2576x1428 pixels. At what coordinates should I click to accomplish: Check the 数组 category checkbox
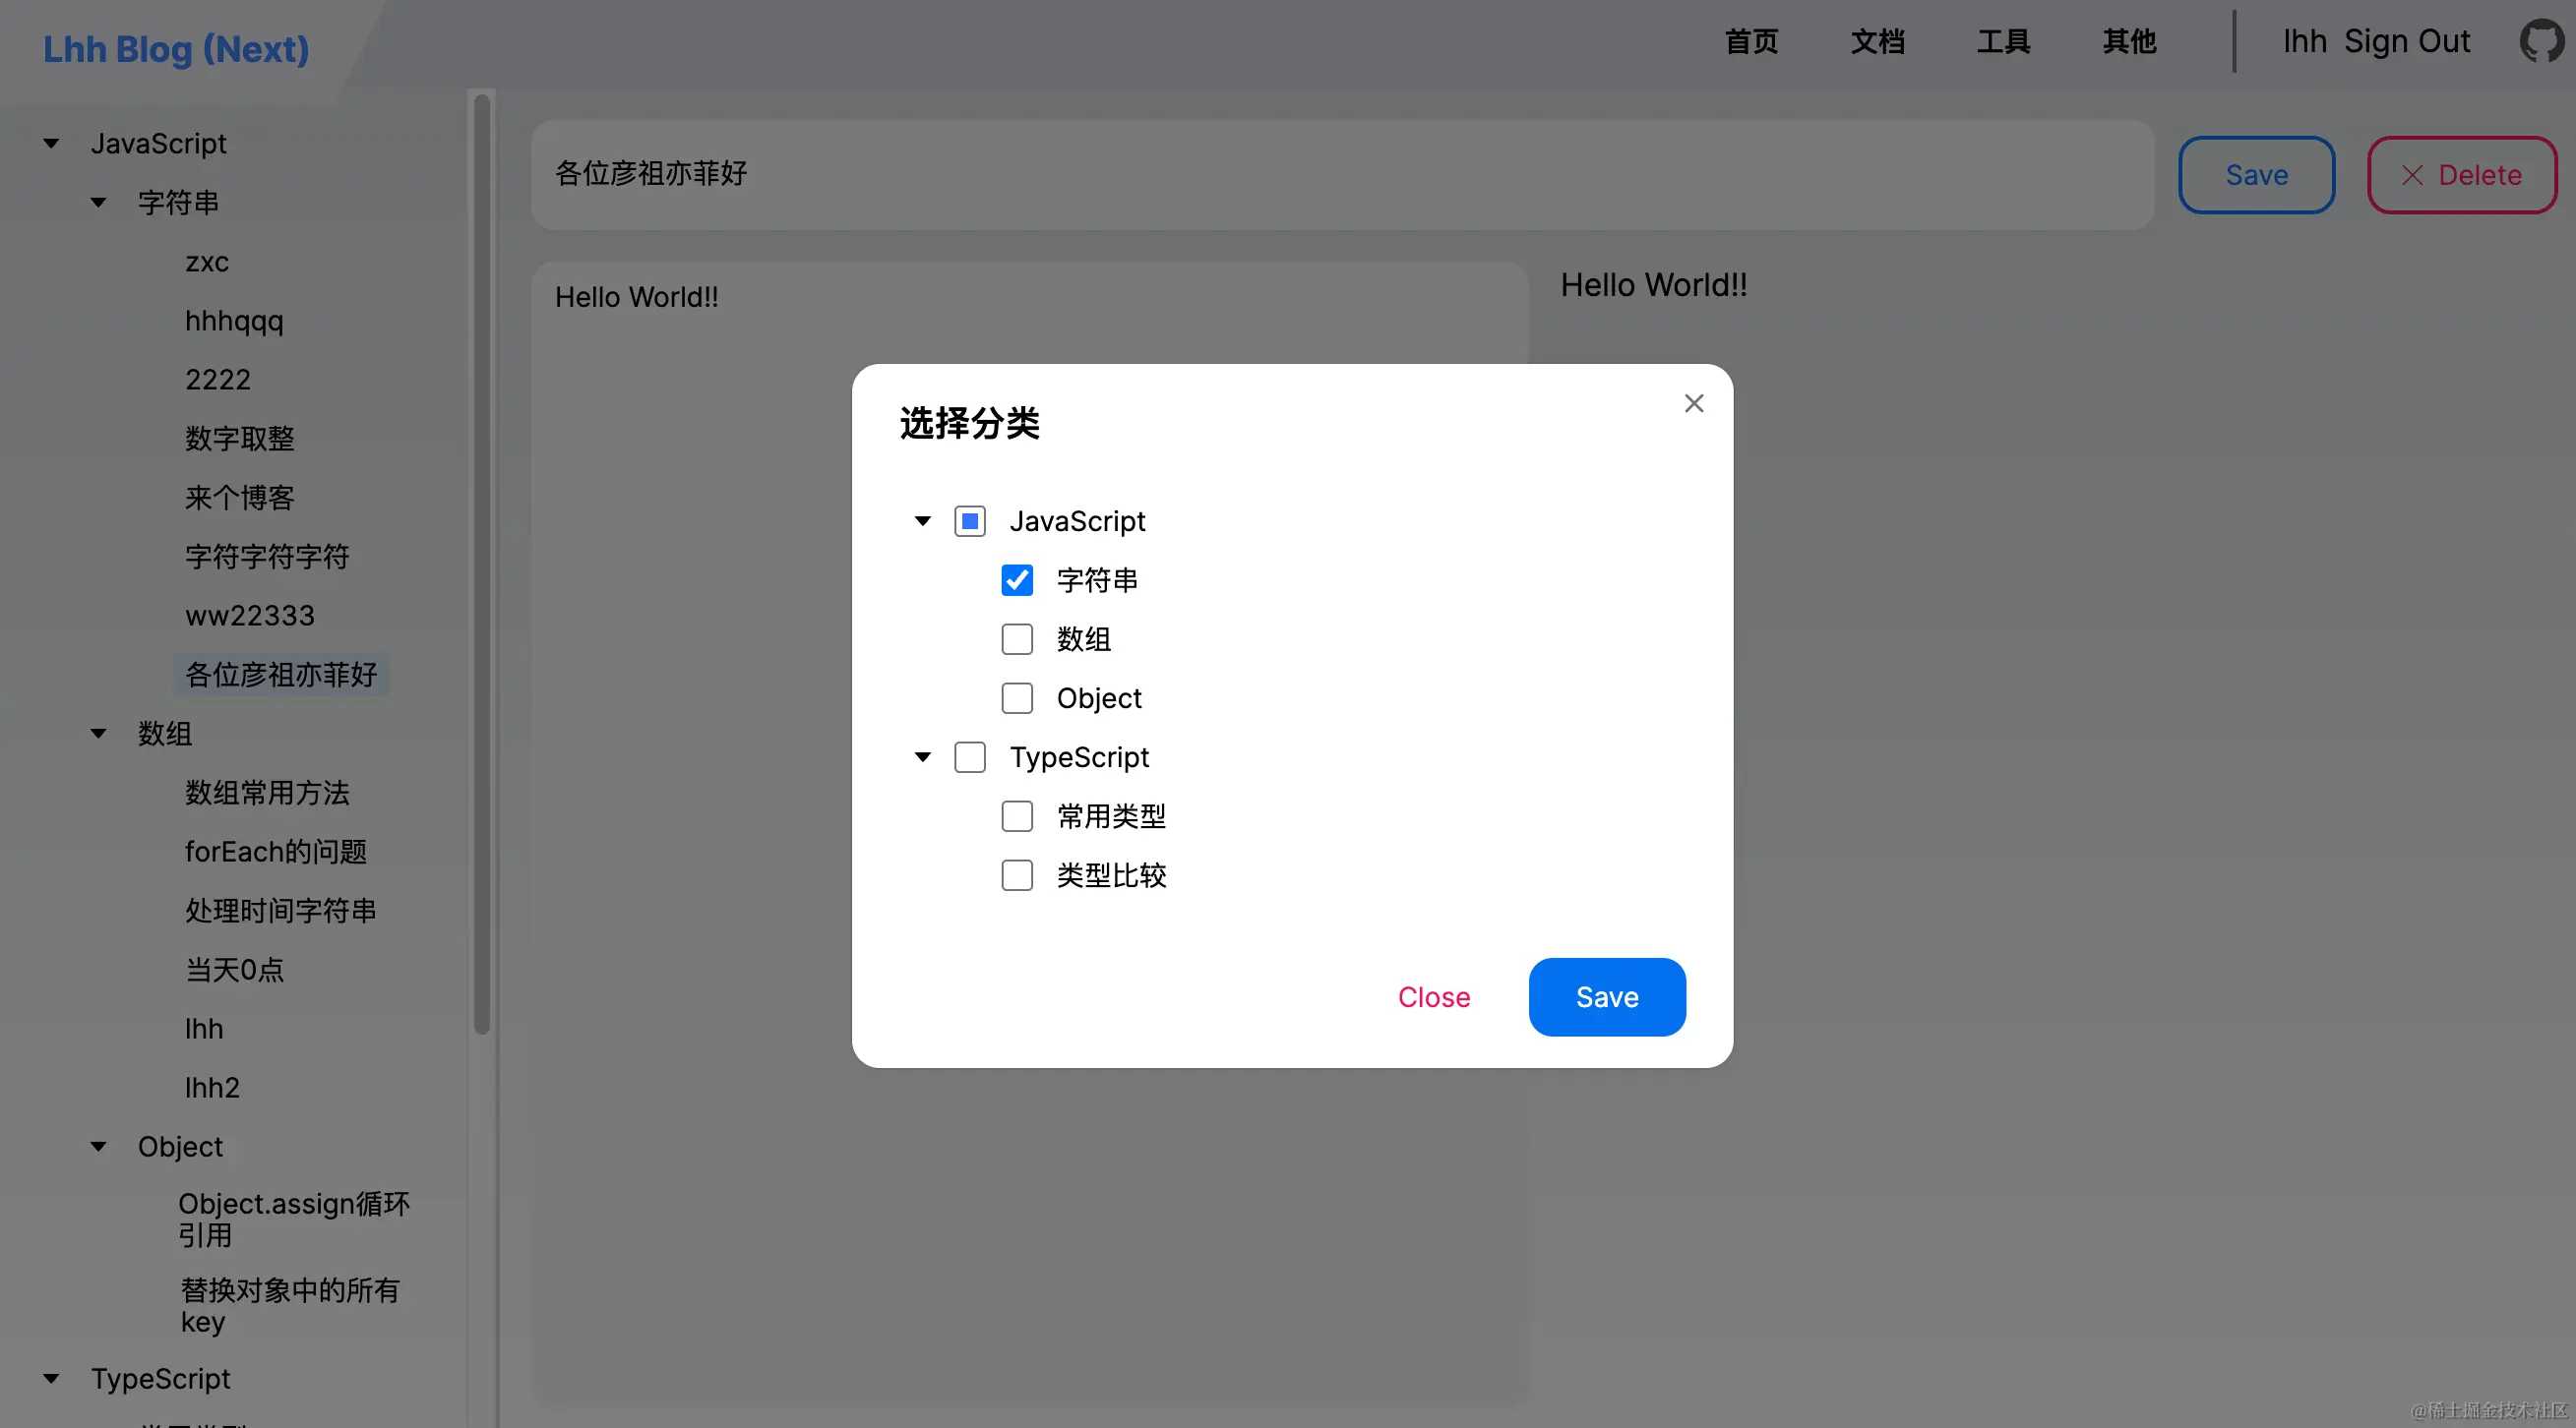(x=1017, y=639)
